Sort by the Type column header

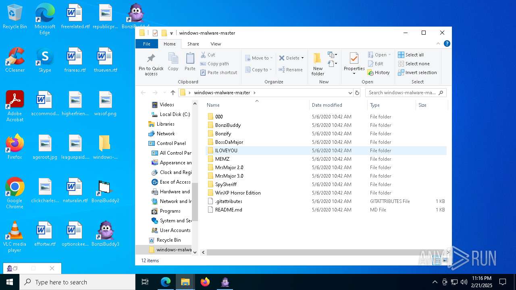click(391, 105)
